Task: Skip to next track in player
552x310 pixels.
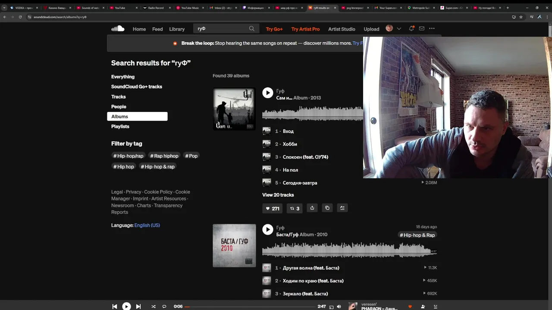Action: (x=138, y=307)
